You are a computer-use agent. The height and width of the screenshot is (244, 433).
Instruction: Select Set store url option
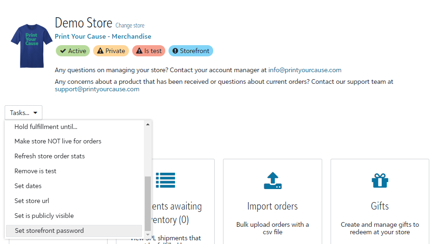74,201
